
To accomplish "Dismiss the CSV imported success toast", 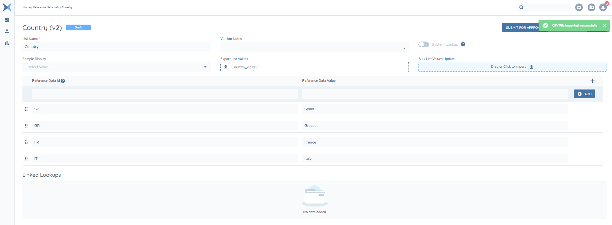I will tap(604, 26).
